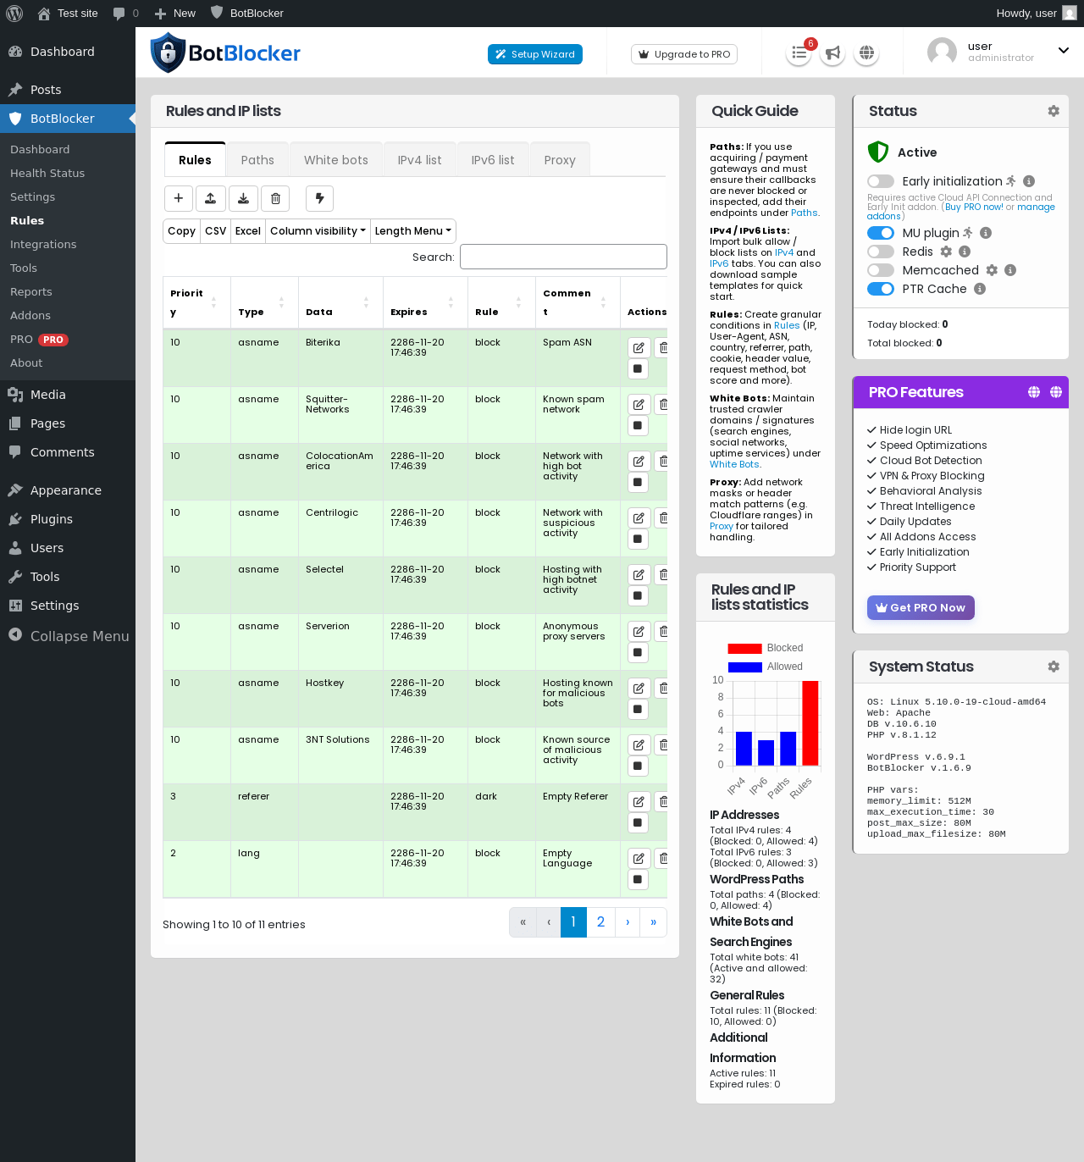Switch to the Paths tab
Viewport: 1084px width, 1162px height.
[x=257, y=160]
